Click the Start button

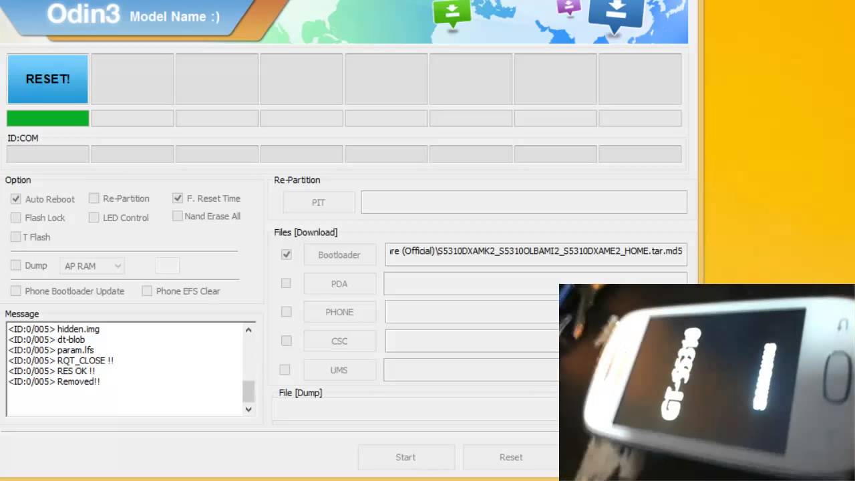406,458
